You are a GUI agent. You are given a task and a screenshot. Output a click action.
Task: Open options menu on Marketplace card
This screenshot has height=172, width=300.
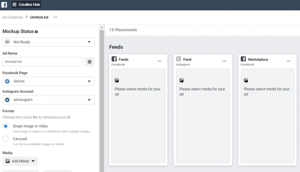point(288,61)
